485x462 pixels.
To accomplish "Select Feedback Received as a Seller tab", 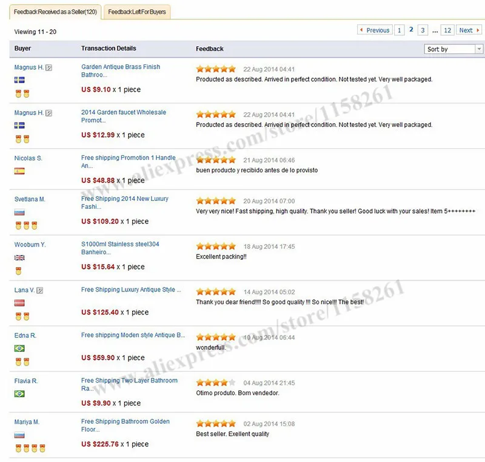I will click(55, 12).
